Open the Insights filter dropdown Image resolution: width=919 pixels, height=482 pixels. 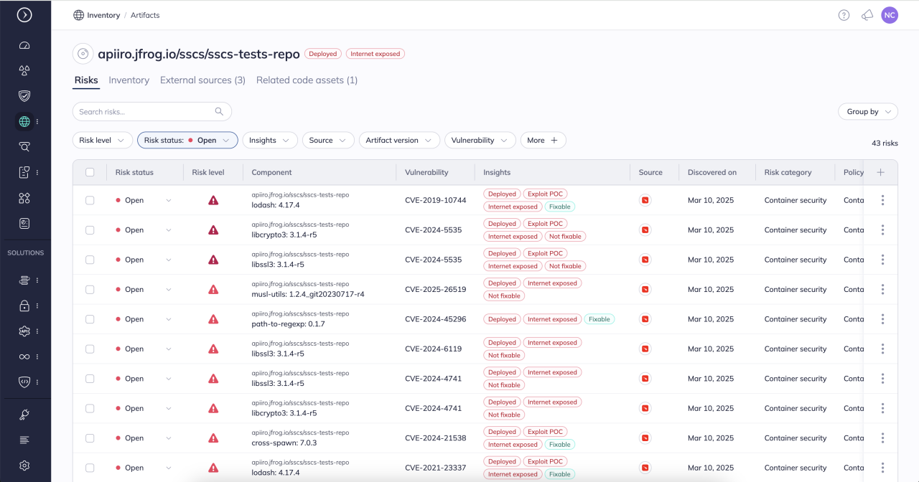pos(270,141)
